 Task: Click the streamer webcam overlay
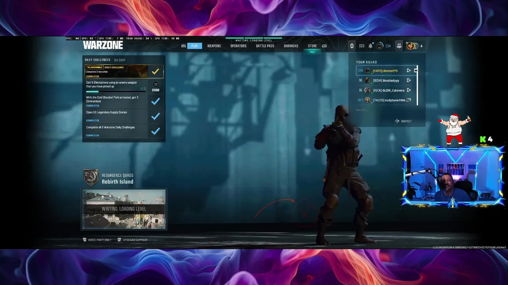coord(452,177)
